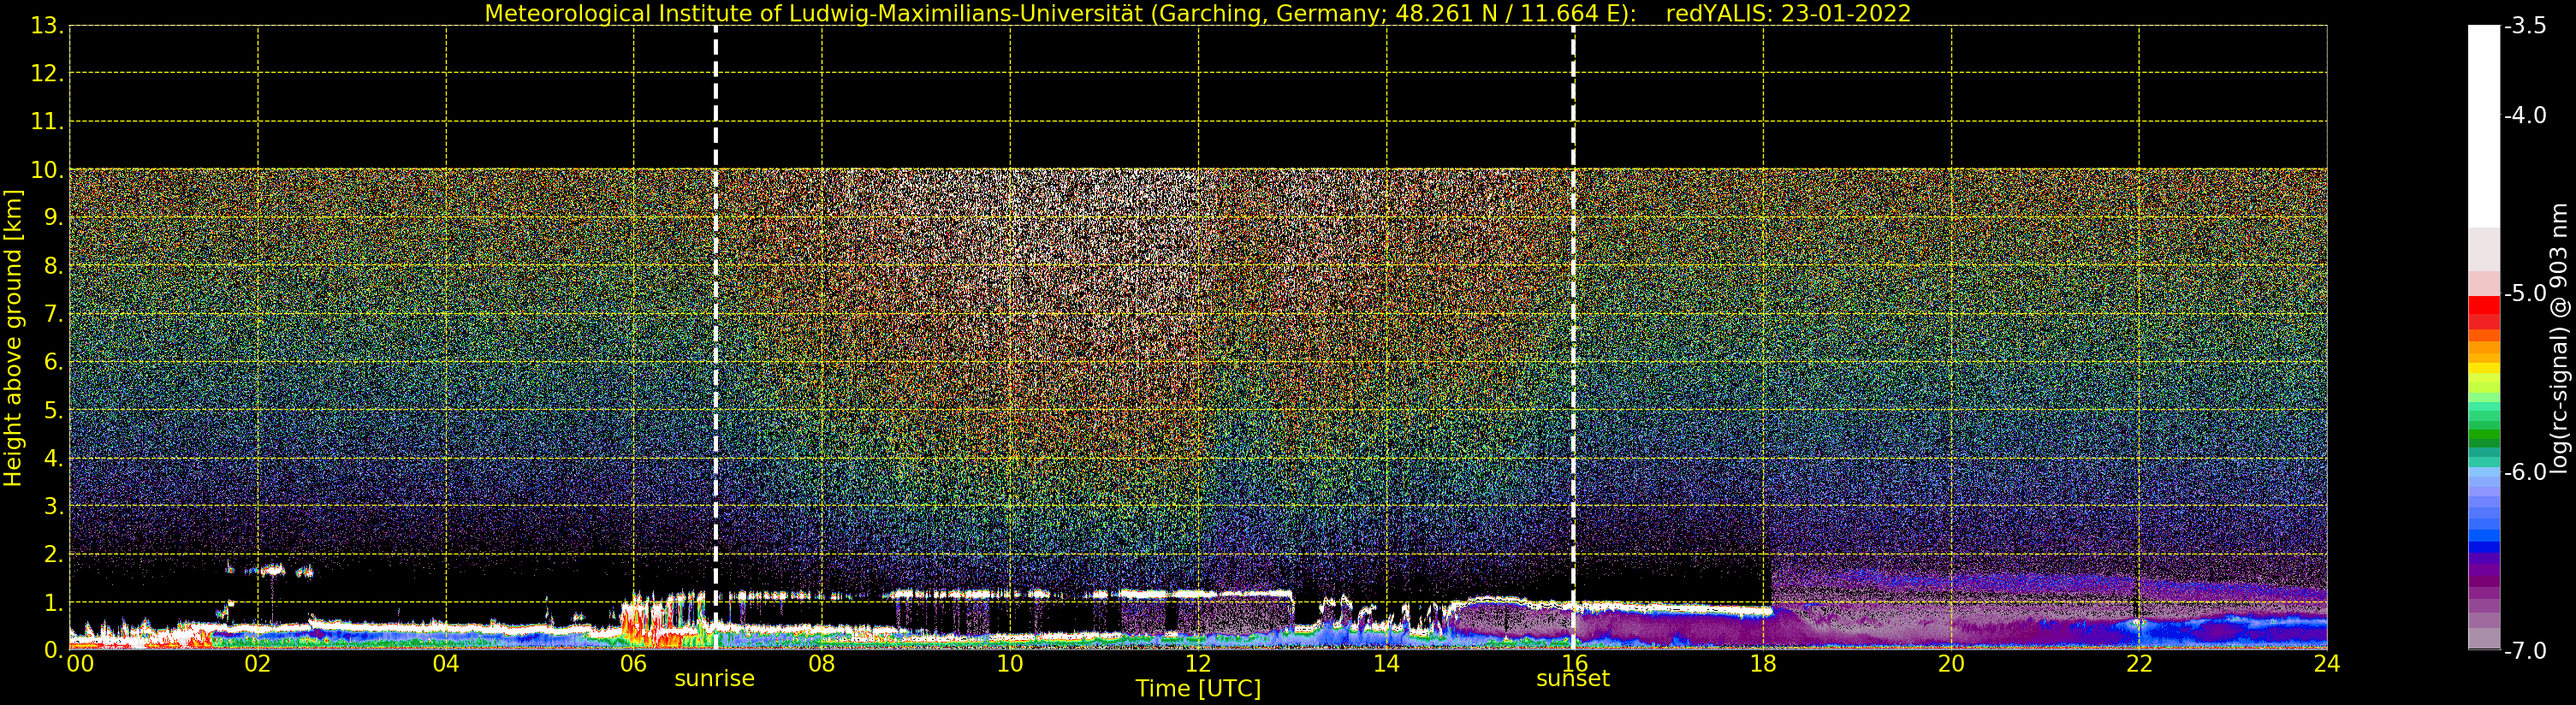This screenshot has height=705, width=2576.
Task: Click the plot title with redYALIS date
Action: pos(1198,13)
